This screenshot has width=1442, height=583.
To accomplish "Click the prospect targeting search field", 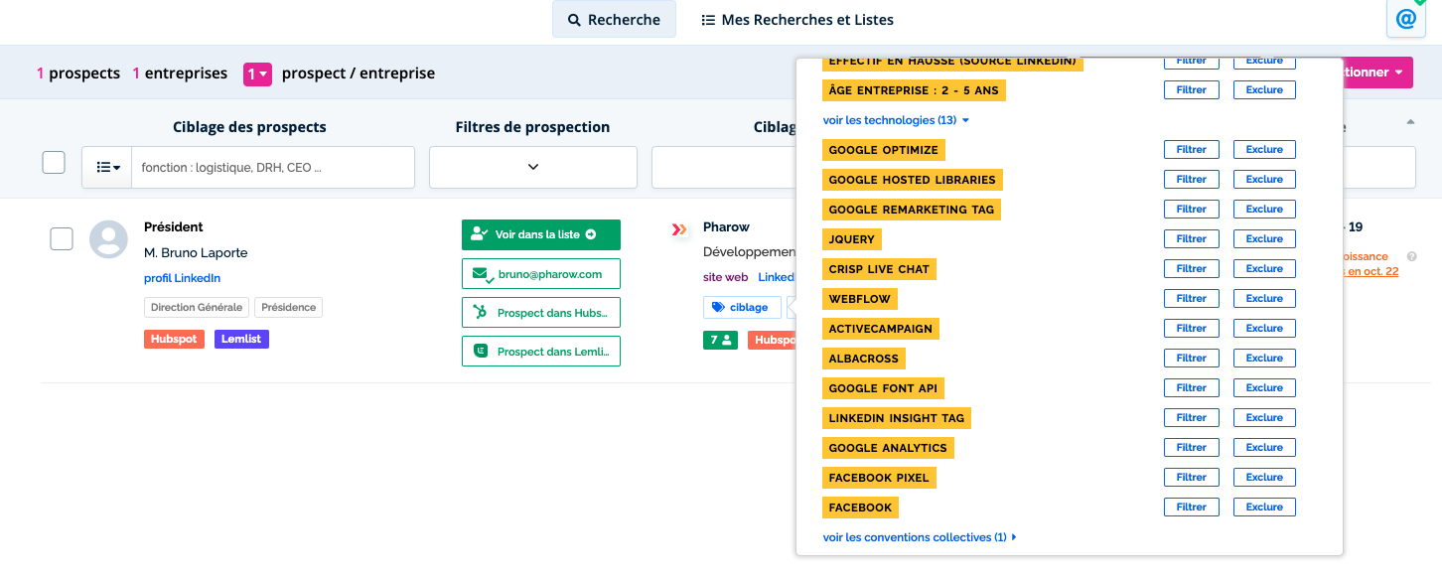I will pos(274,168).
